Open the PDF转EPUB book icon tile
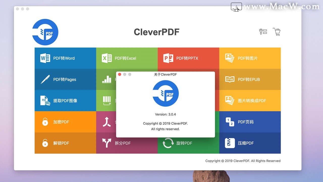Screen dimensions: 323x182 250,79
